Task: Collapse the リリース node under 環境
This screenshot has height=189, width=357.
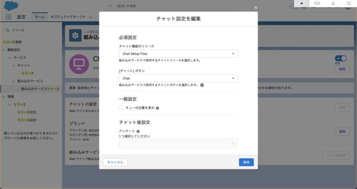Action: tap(9, 105)
